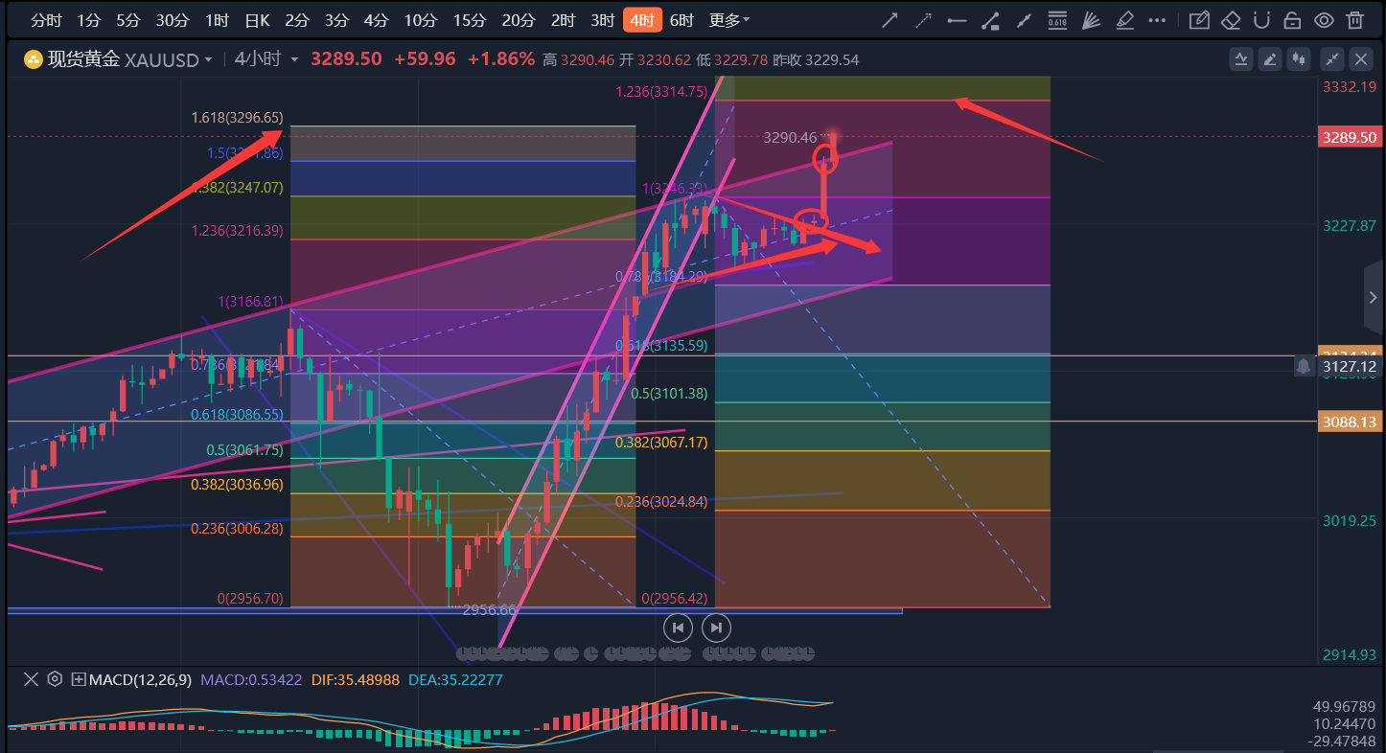Click the MACD(12,26,9) indicator label

pos(140,679)
